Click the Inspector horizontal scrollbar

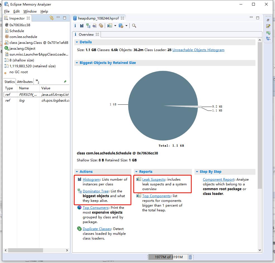pyautogui.click(x=25, y=250)
